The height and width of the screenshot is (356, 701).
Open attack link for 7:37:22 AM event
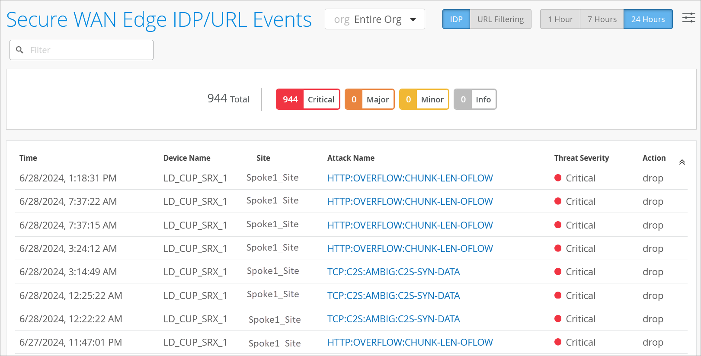[410, 201]
